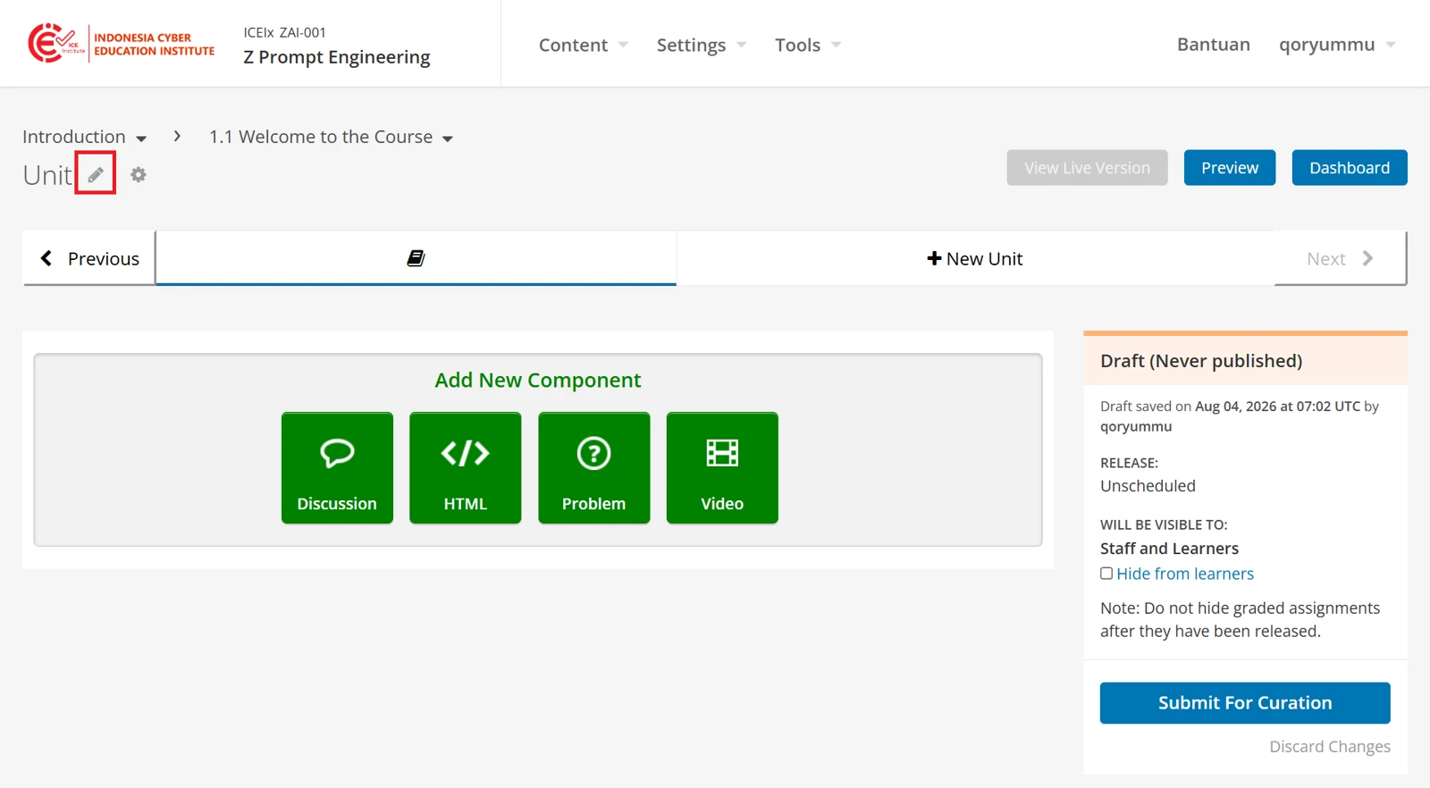
Task: Click the Add New Component heading
Action: point(538,381)
